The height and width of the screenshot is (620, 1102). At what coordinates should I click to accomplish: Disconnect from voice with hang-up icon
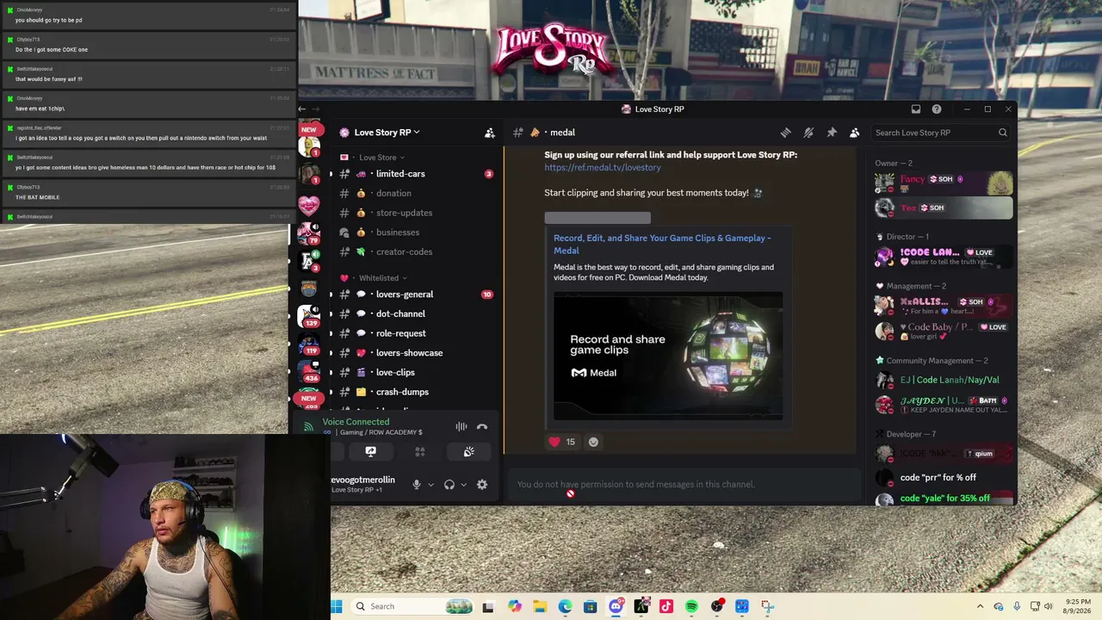482,427
